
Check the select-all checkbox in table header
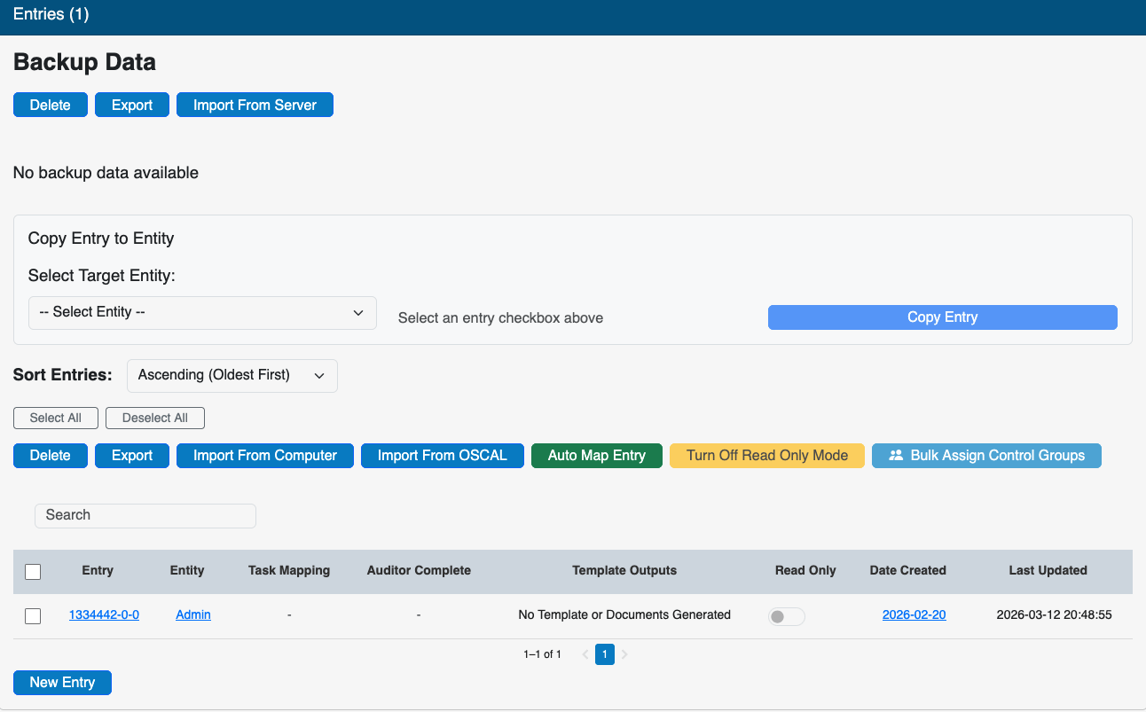coord(33,572)
